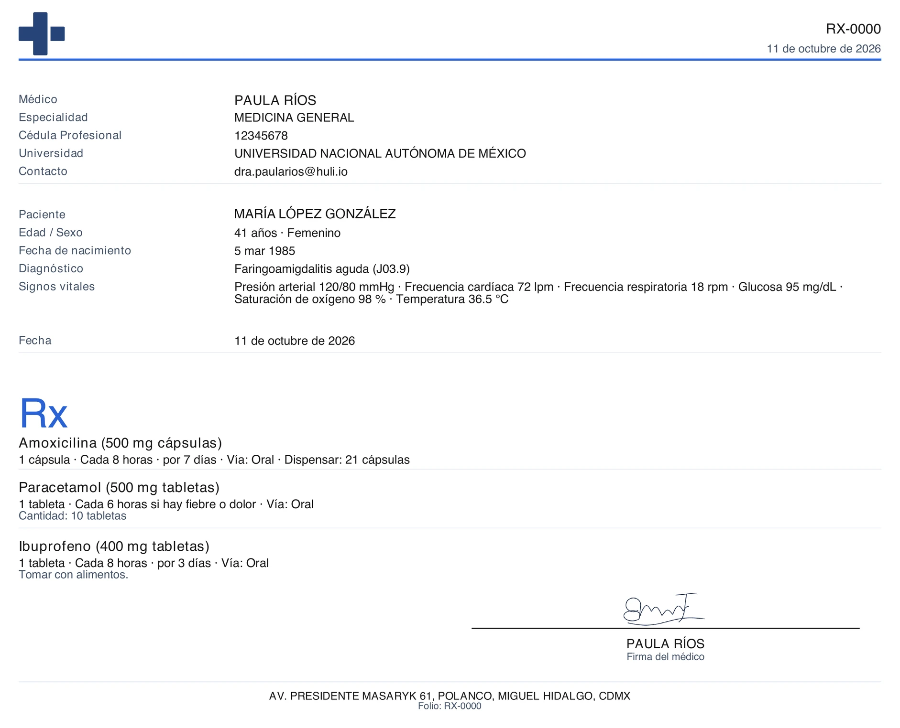Click the Dispensar: 21 cápsulas dosage line
Screen dimensions: 900x728
pyautogui.click(x=214, y=460)
